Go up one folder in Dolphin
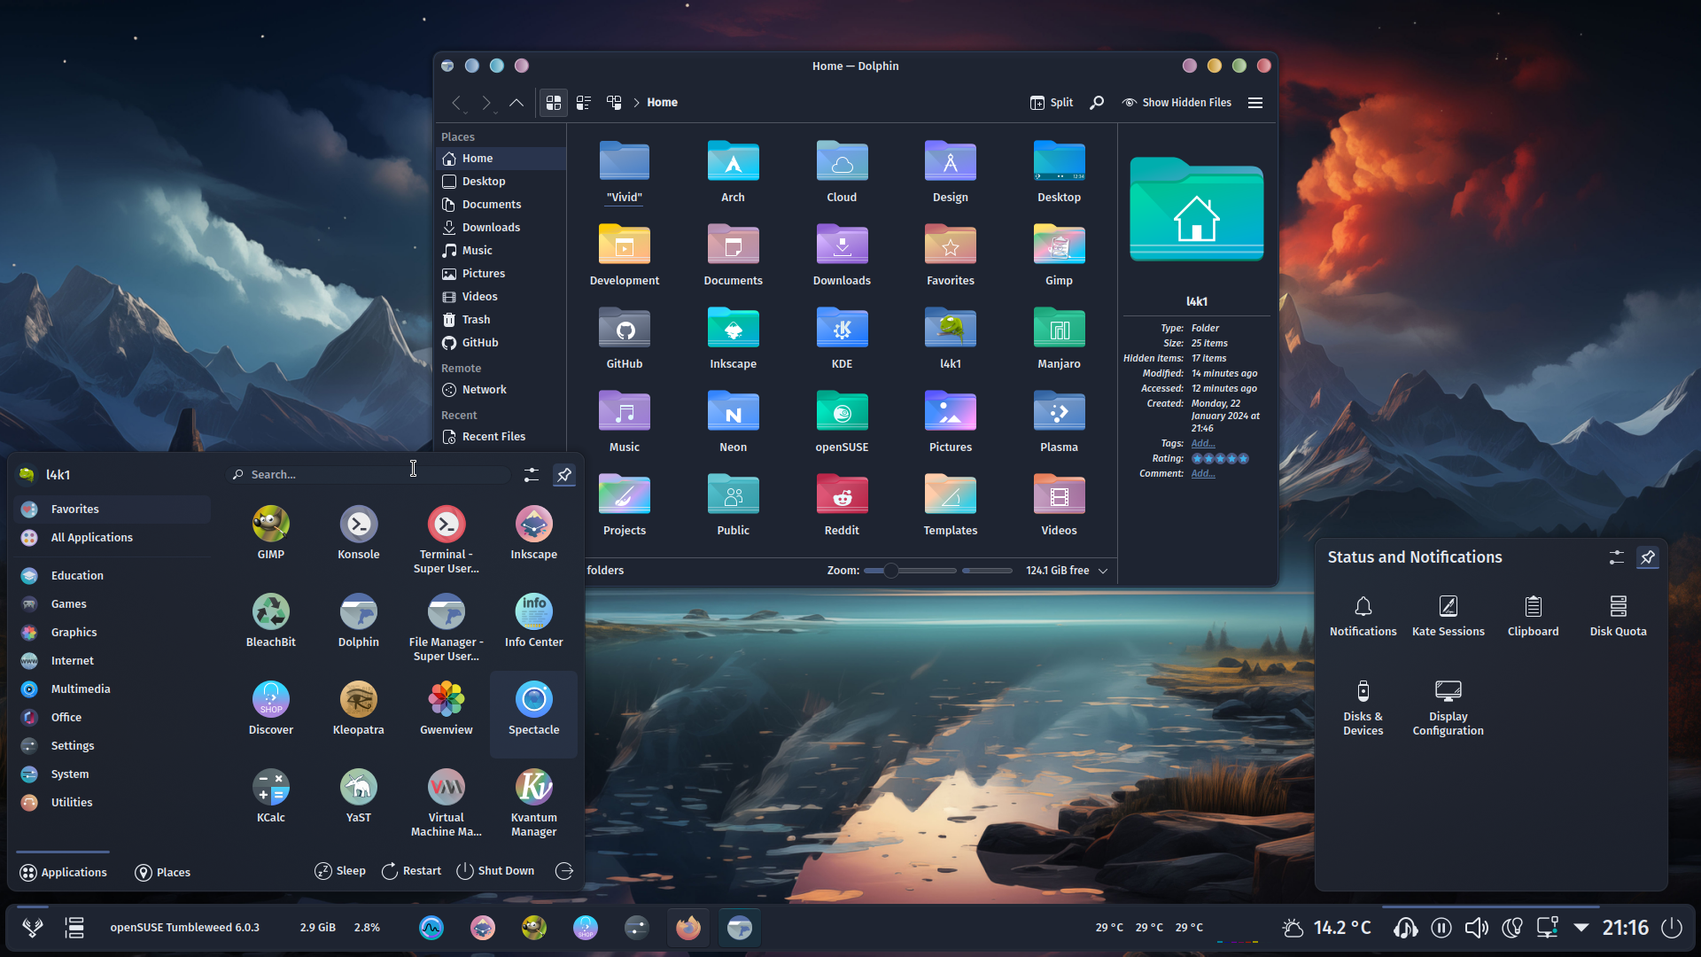Image resolution: width=1701 pixels, height=957 pixels. (x=517, y=103)
